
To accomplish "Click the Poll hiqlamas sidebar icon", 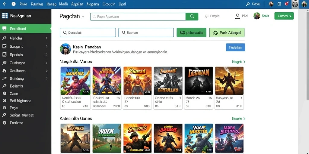I will click(4, 101).
